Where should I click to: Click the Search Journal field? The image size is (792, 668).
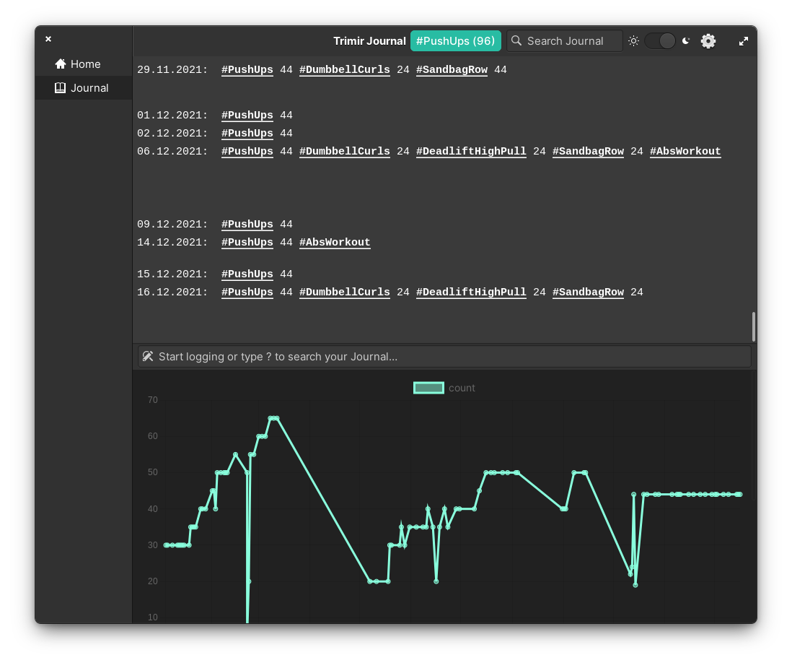(565, 41)
